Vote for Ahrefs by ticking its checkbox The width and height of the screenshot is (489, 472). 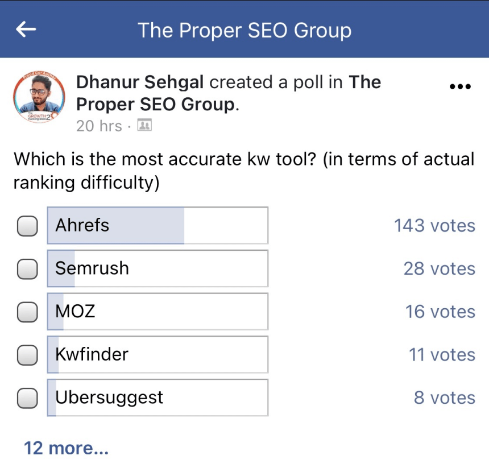[27, 225]
